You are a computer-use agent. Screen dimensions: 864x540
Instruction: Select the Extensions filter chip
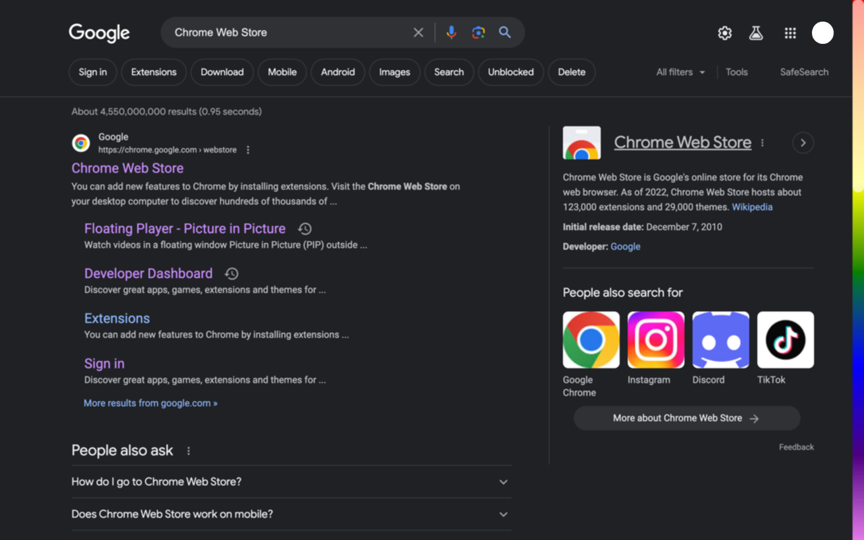coord(153,72)
